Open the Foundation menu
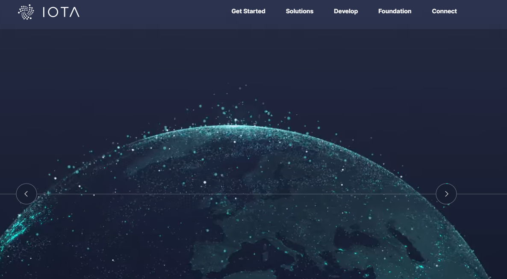Screen dimensions: 507x279 coord(395,11)
